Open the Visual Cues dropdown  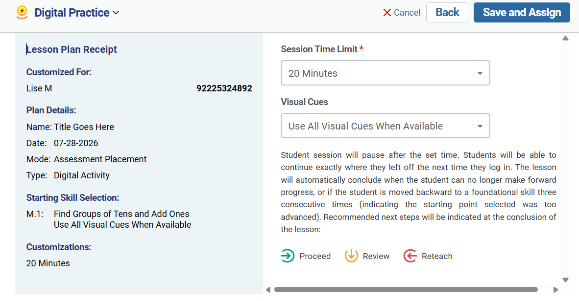(x=385, y=126)
